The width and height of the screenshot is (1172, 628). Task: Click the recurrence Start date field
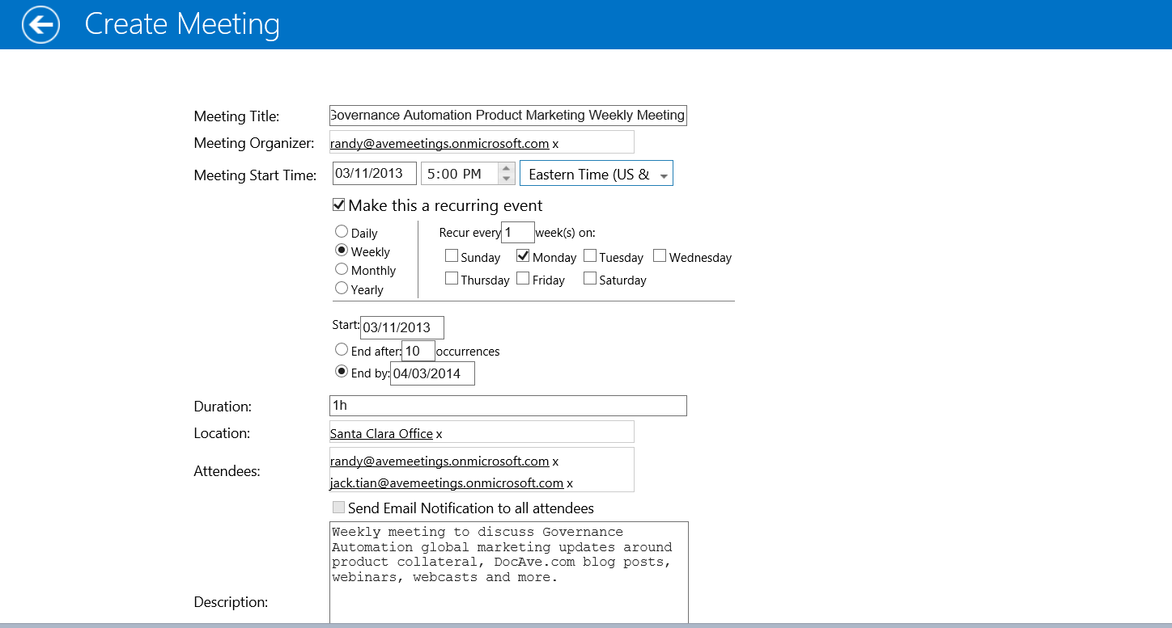[x=402, y=327]
